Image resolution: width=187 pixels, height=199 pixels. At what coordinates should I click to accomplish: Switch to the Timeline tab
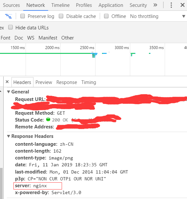60,5
